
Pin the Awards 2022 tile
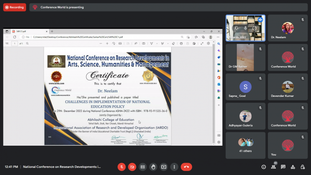pos(236,28)
